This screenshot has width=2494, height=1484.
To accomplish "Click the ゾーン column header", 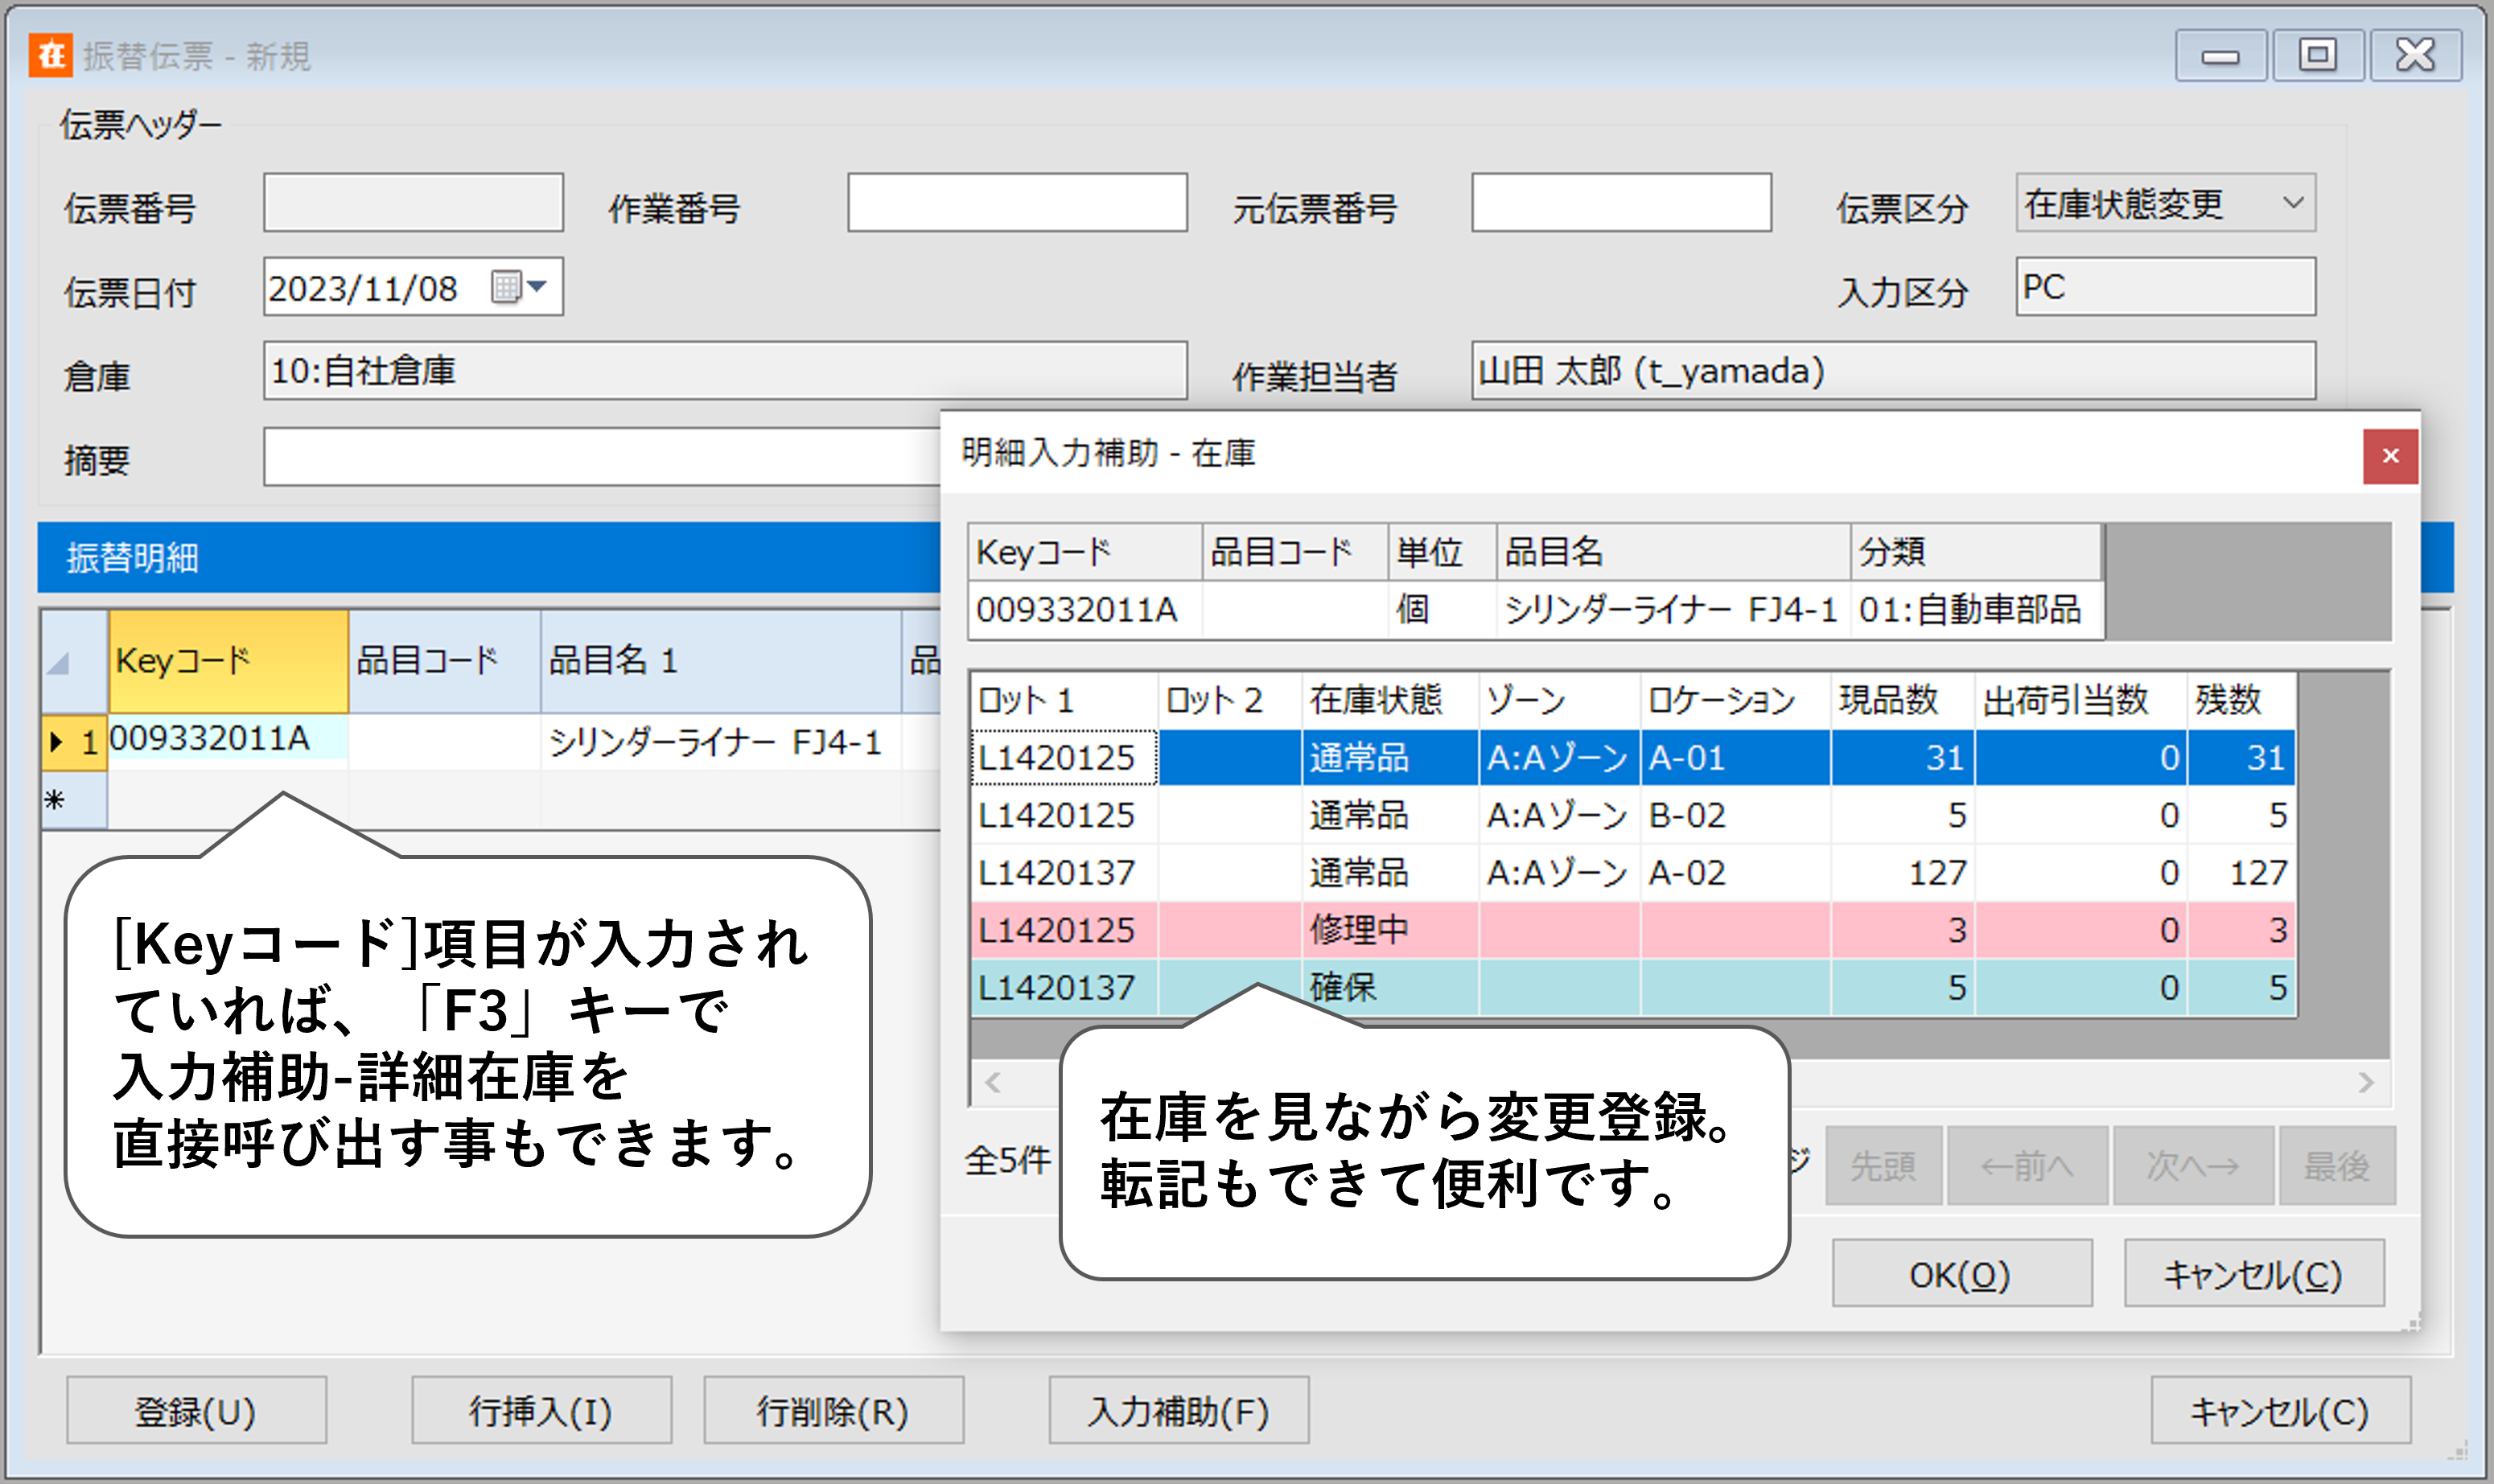I will coord(1559,700).
